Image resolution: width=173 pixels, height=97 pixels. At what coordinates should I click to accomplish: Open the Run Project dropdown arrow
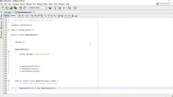[66, 8]
